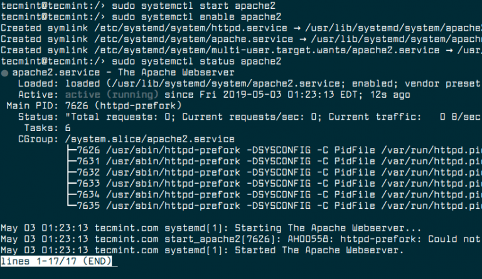Screen dimensions: 482x279
Task: Select process 7634 in the CGroup tree
Action: (87, 194)
